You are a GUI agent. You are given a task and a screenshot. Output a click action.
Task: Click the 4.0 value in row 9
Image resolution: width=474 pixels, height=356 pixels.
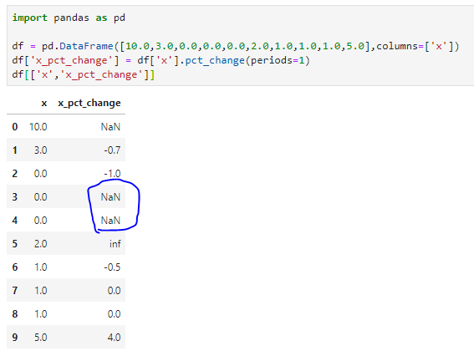coord(114,338)
